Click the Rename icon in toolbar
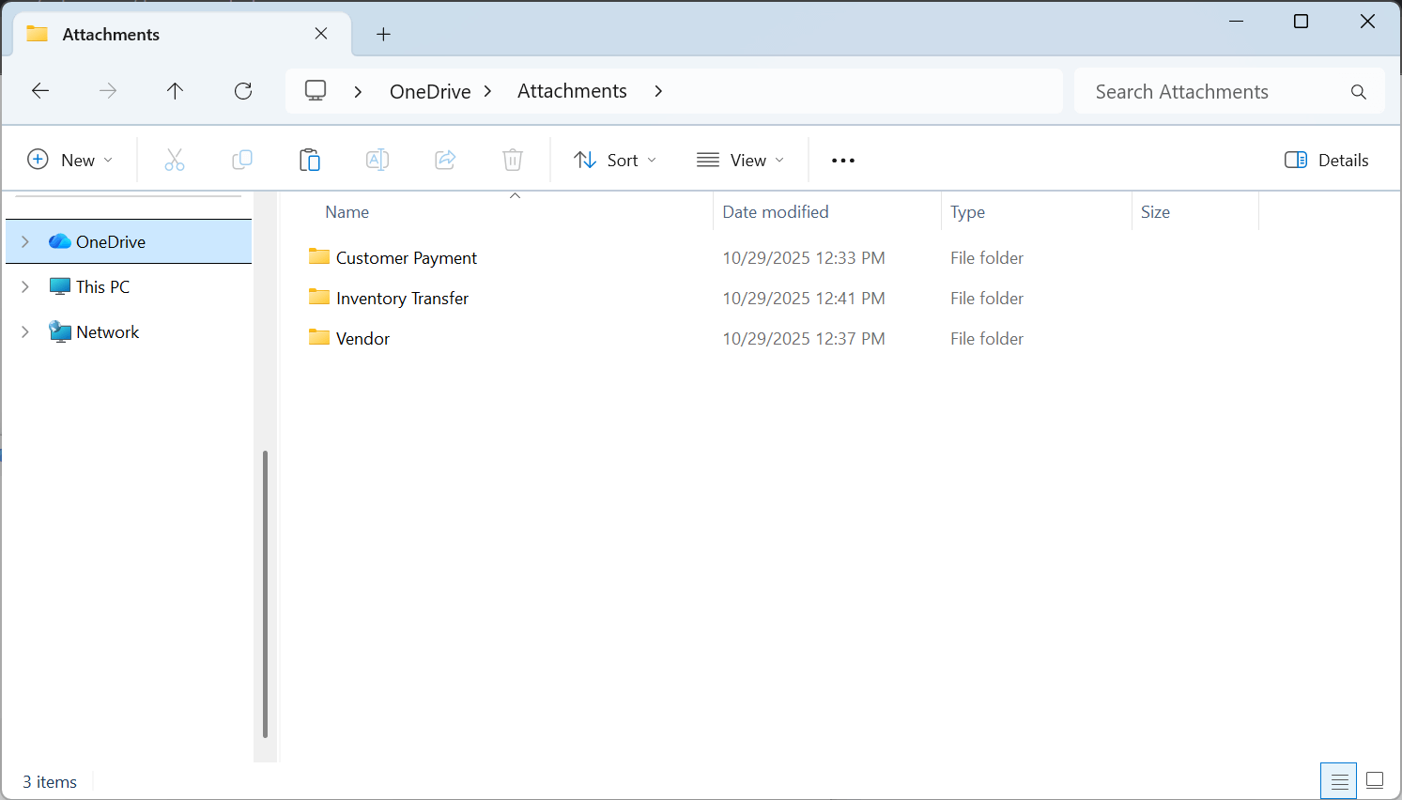Viewport: 1402px width, 800px height. [377, 160]
